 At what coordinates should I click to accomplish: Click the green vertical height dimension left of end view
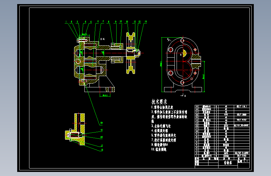point(161,65)
